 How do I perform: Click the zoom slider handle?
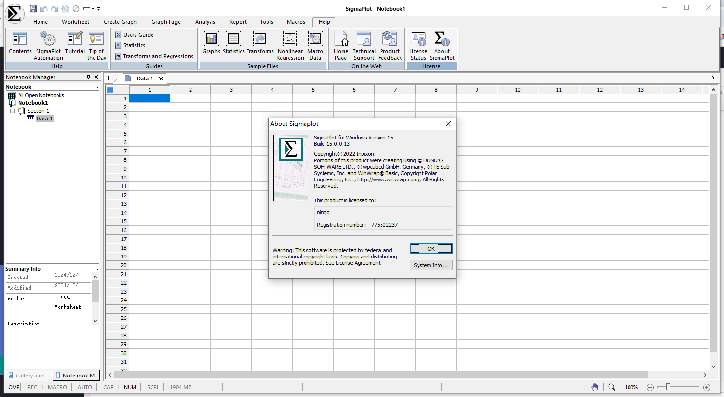point(668,387)
